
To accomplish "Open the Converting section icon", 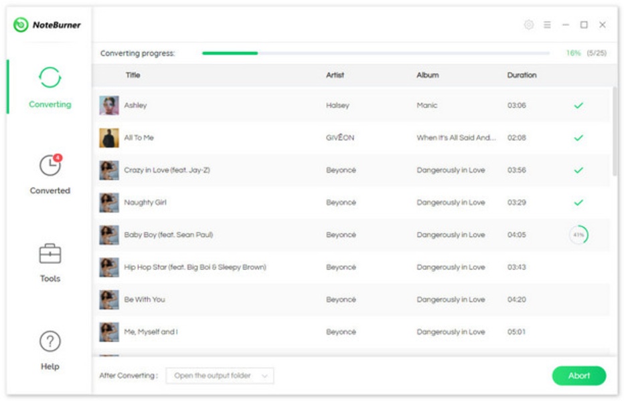I will coord(50,78).
